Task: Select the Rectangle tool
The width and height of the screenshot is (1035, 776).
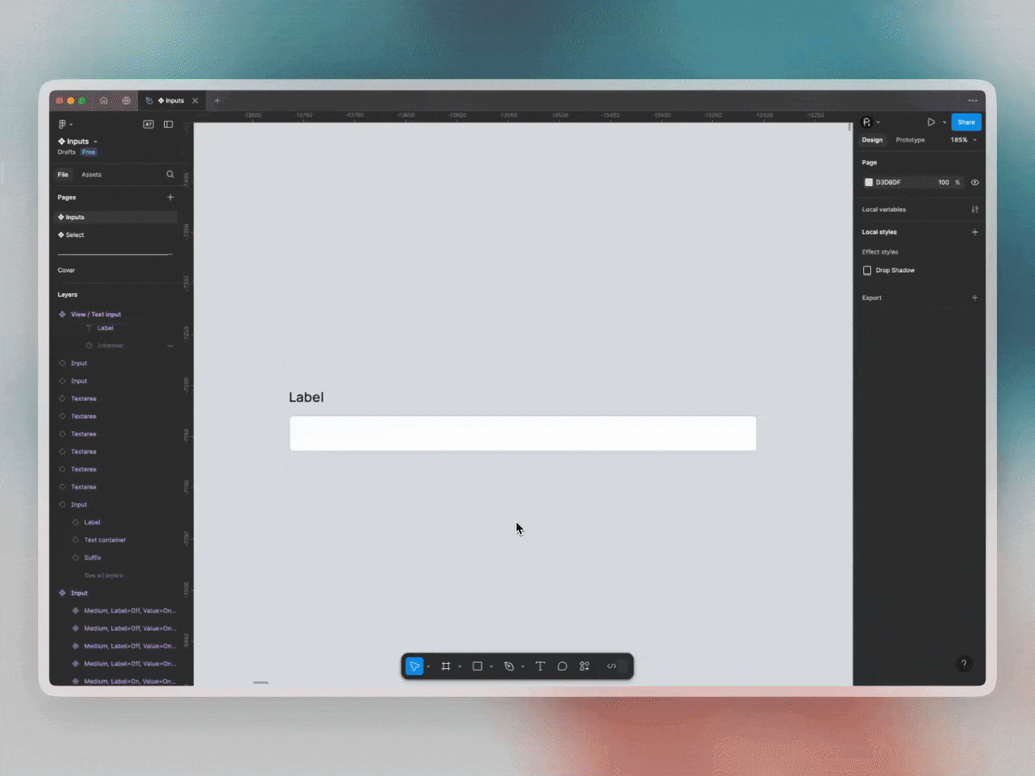Action: tap(478, 666)
